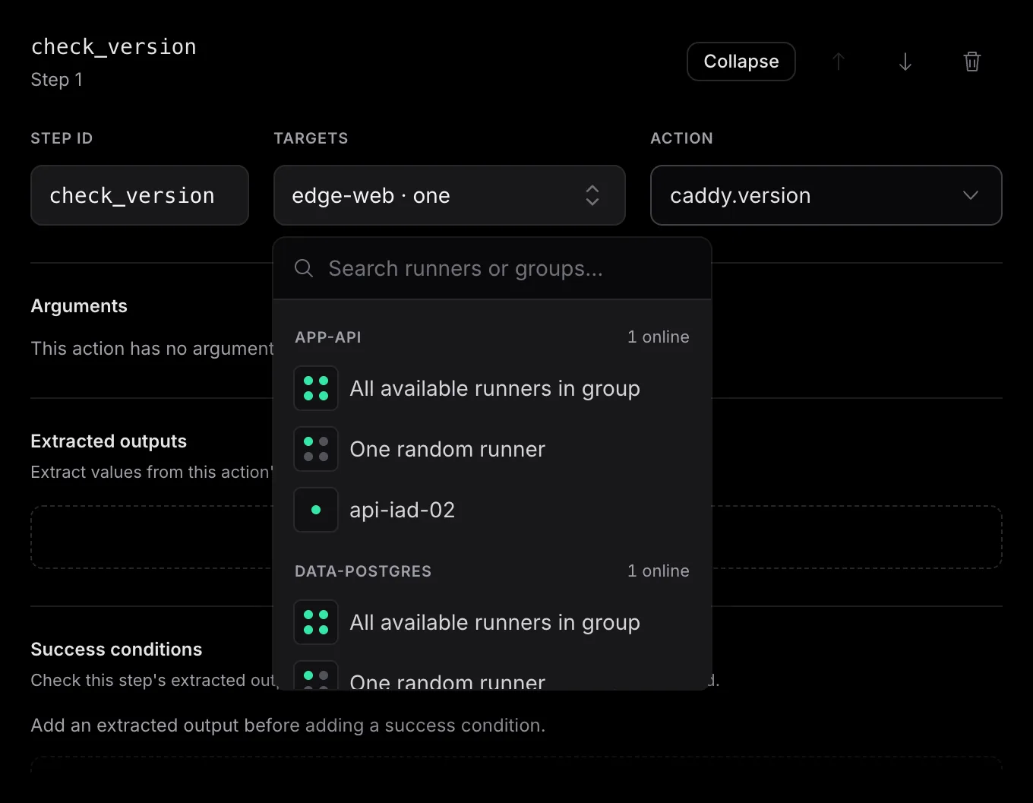
Task: Click the Collapse button
Action: pyautogui.click(x=741, y=62)
